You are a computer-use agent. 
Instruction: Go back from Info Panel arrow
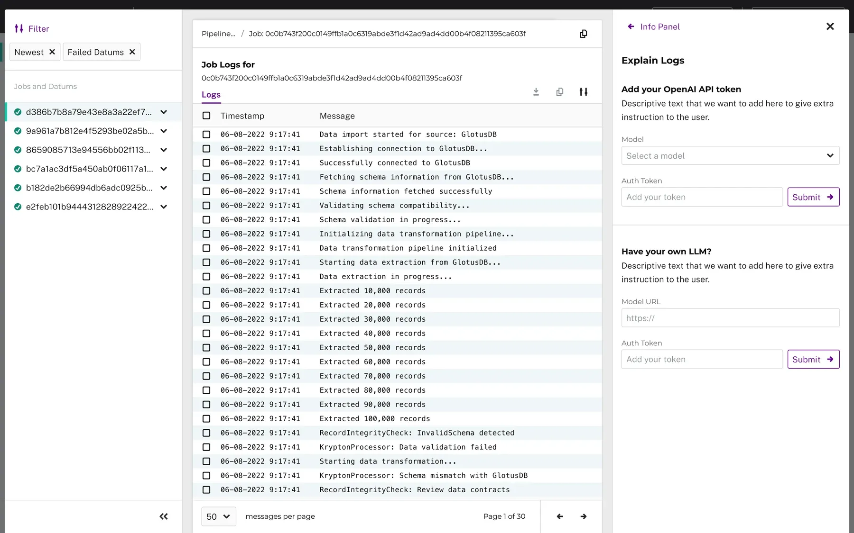631,27
